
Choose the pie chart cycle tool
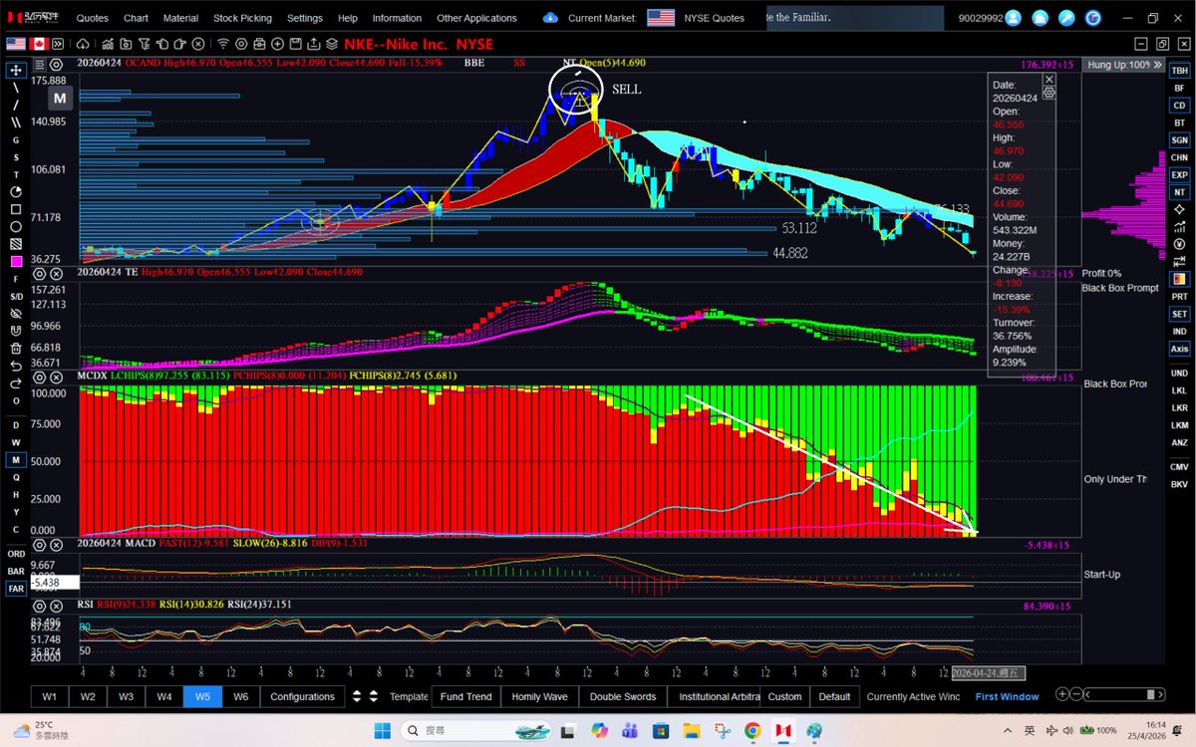coord(16,191)
